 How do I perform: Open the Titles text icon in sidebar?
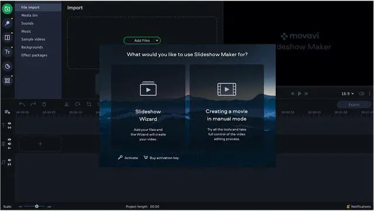pyautogui.click(x=8, y=52)
